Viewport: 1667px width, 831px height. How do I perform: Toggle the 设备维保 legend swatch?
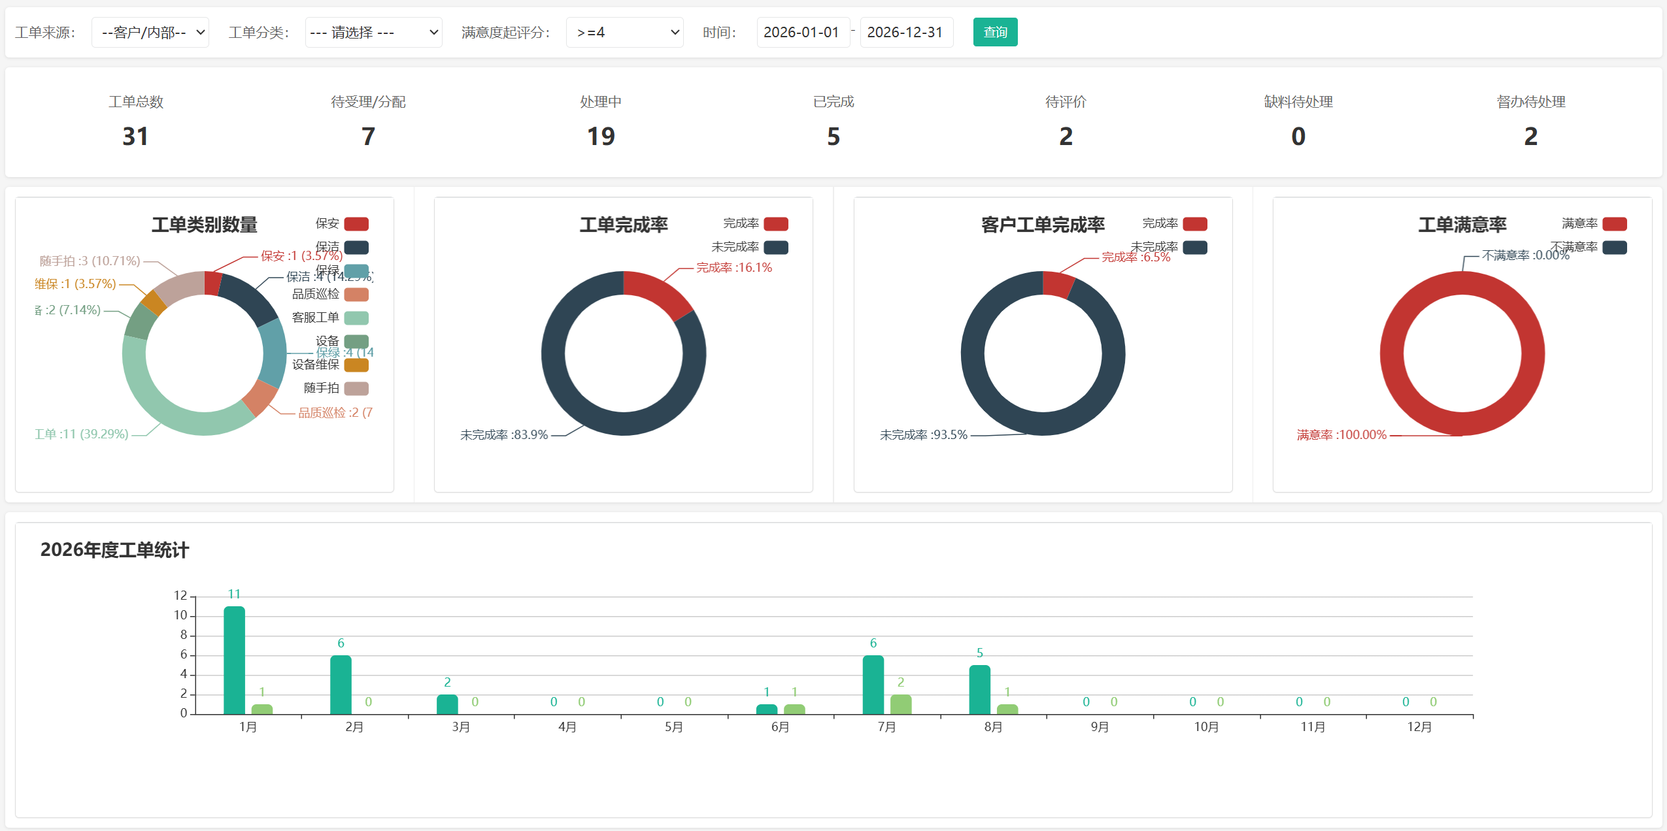[x=356, y=365]
